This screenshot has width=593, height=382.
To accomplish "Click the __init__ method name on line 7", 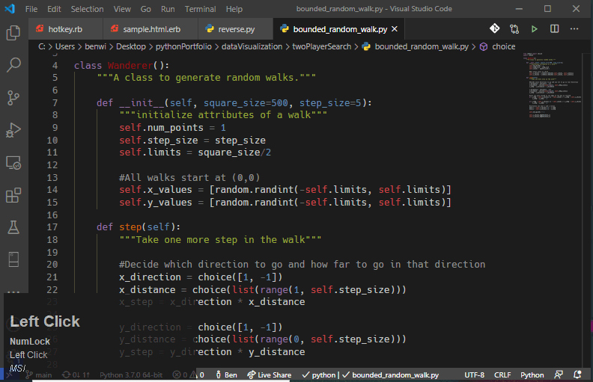I will [142, 102].
